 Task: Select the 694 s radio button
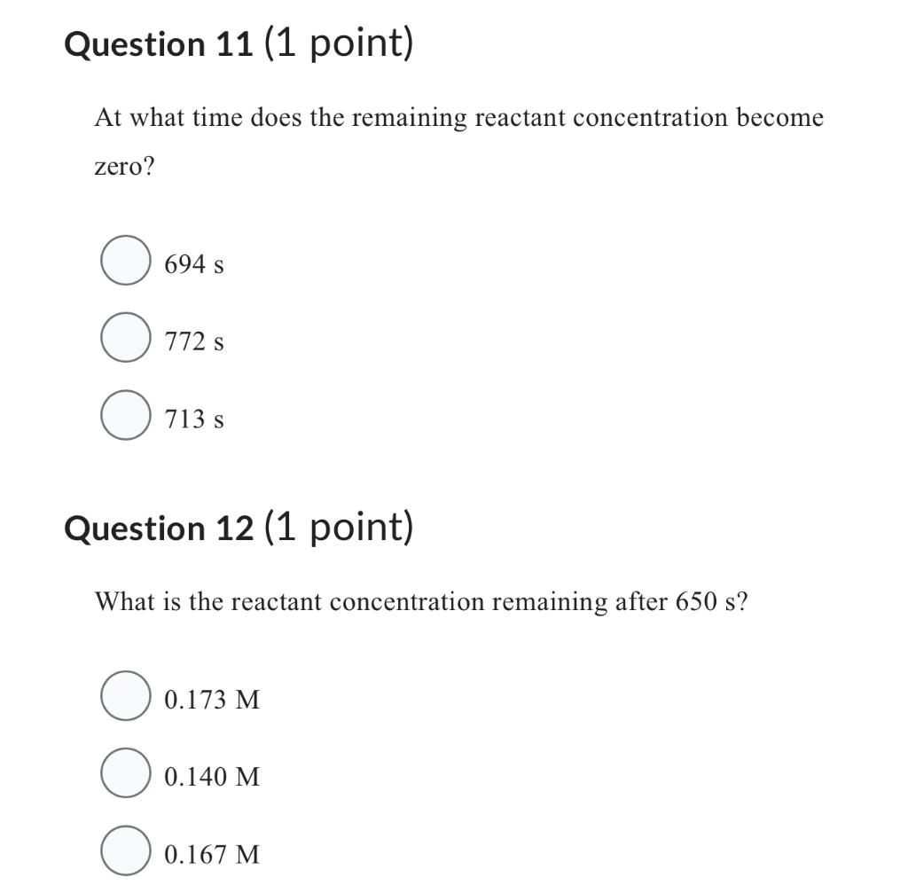pos(125,260)
